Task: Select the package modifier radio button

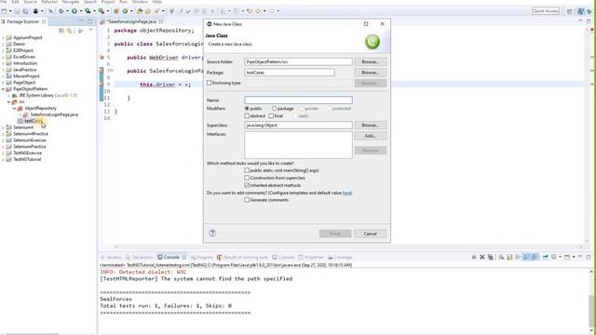Action: pos(274,109)
